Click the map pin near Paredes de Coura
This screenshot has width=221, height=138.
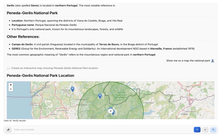coord(72,89)
